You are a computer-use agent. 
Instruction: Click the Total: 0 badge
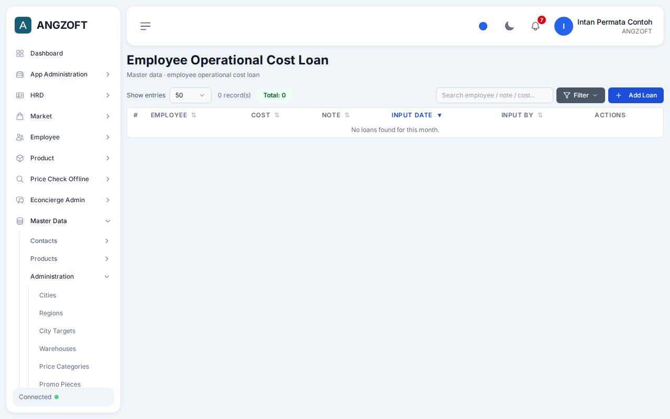(x=274, y=95)
